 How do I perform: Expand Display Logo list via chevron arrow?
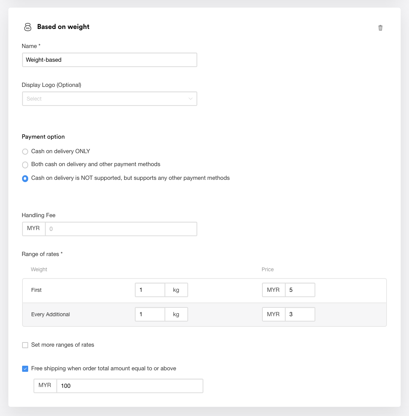click(190, 99)
